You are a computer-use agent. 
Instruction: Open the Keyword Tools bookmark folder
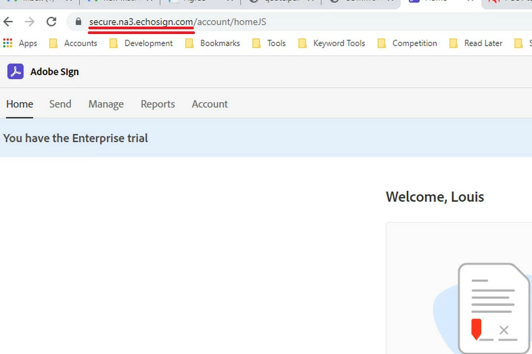(332, 43)
